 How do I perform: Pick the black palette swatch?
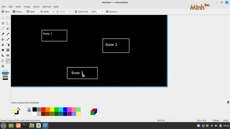click(34, 109)
